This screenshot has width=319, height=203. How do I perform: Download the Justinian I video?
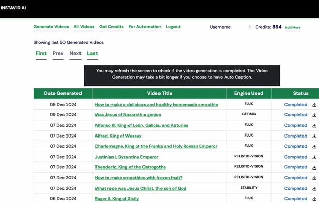click(x=314, y=157)
